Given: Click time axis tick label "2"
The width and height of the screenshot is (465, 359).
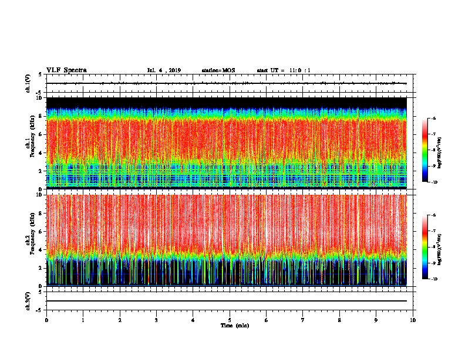Looking at the screenshot, I should pyautogui.click(x=120, y=320).
